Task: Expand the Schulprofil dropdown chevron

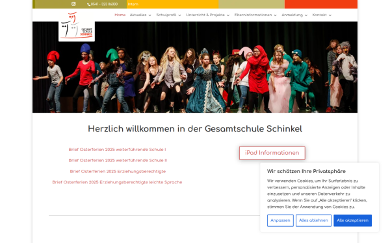Action: tap(179, 16)
